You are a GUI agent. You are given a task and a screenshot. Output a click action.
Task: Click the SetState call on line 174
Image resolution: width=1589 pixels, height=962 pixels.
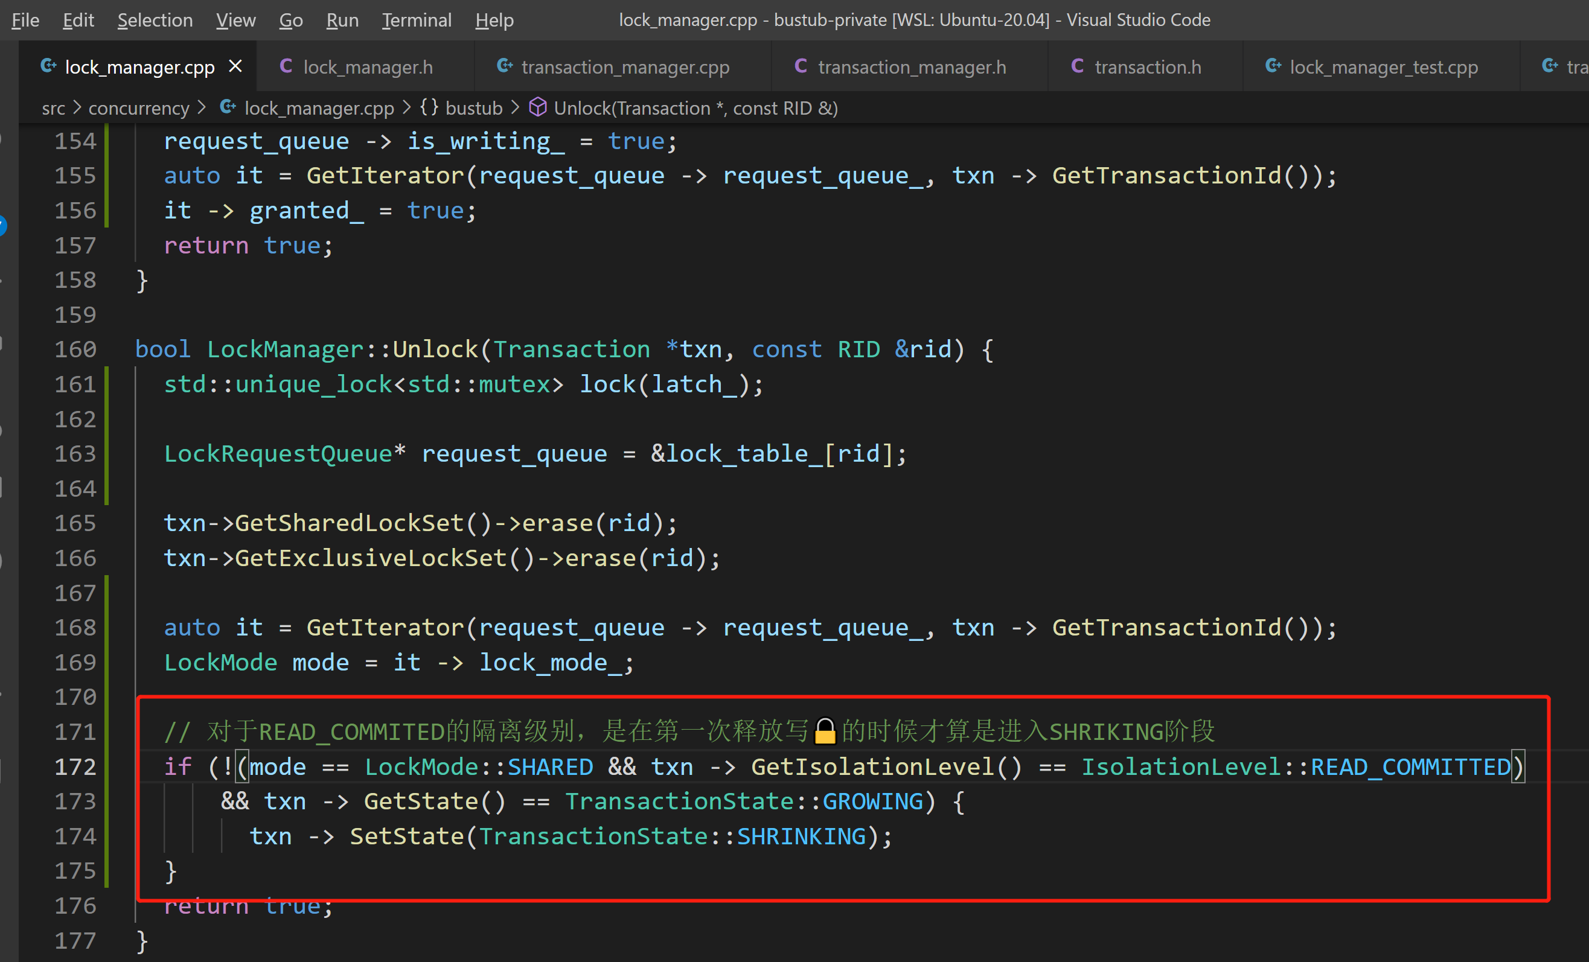point(406,836)
